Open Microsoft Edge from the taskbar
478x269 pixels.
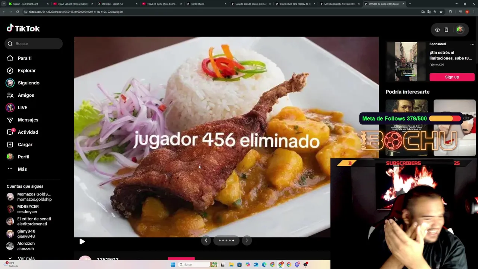click(264, 265)
